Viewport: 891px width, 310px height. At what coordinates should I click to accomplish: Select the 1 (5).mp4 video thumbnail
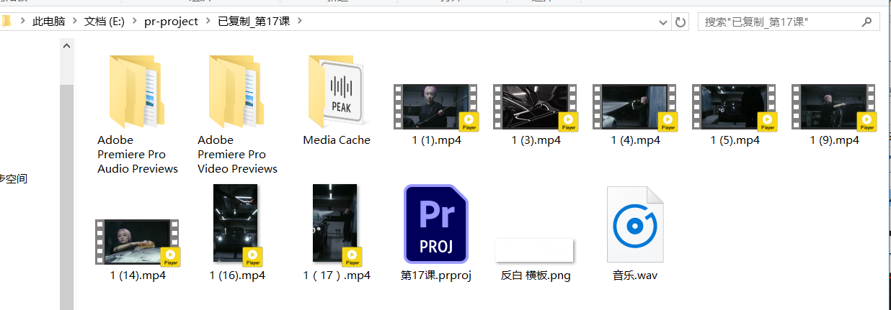735,106
